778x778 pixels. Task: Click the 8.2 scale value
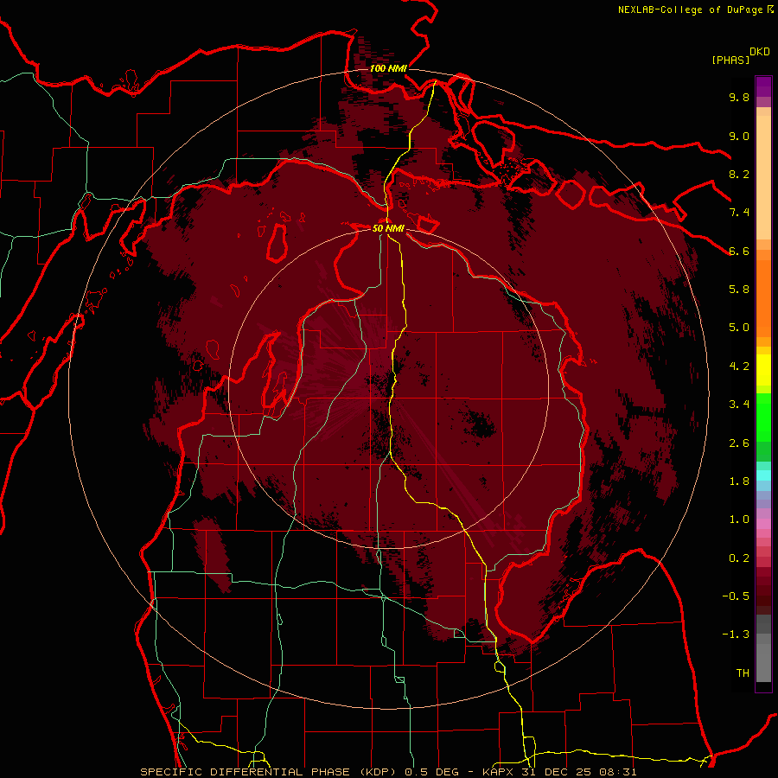(739, 174)
